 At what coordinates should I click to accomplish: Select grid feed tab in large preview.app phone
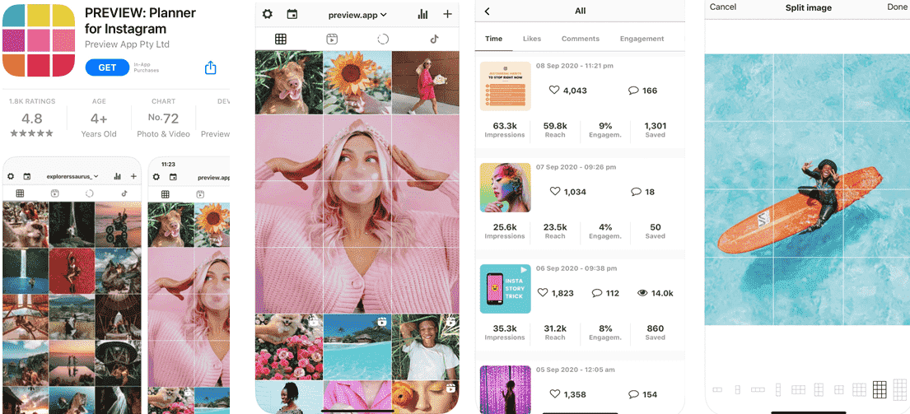pos(281,39)
